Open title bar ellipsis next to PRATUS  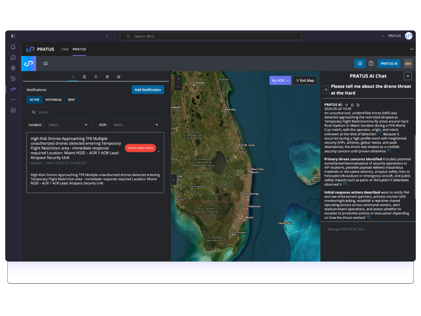(x=383, y=36)
